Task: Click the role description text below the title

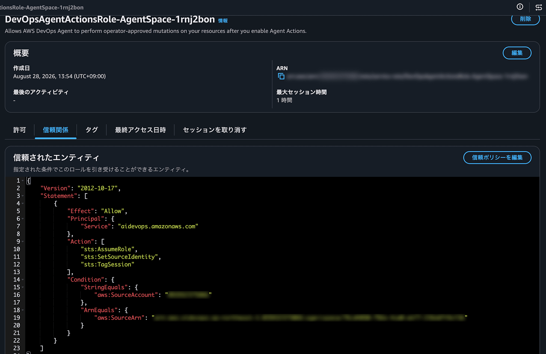Action: pos(156,31)
